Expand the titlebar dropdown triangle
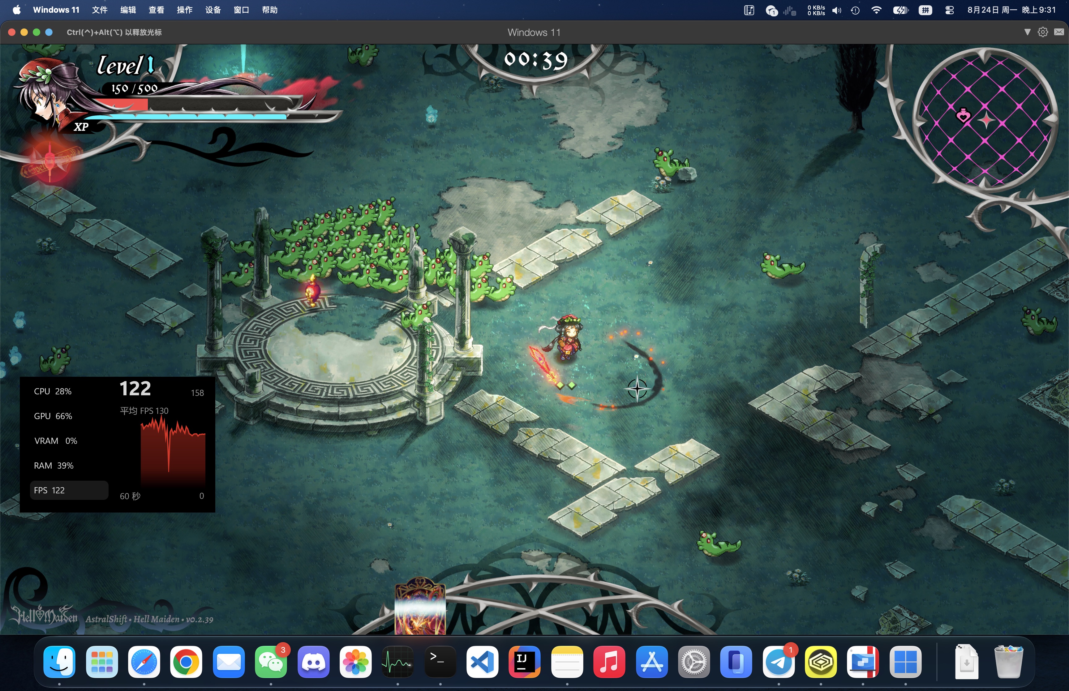 [x=1027, y=32]
